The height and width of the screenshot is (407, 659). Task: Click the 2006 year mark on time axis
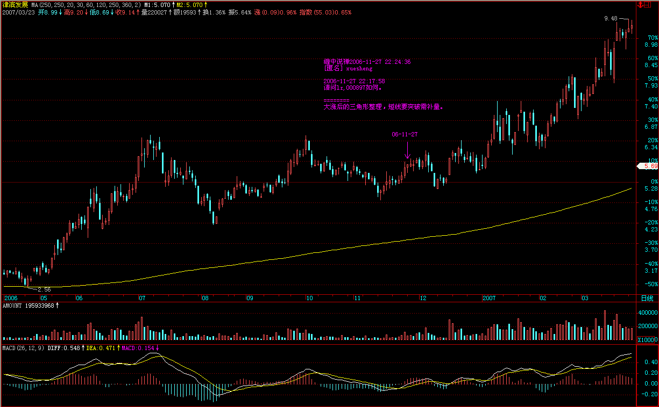click(x=11, y=297)
